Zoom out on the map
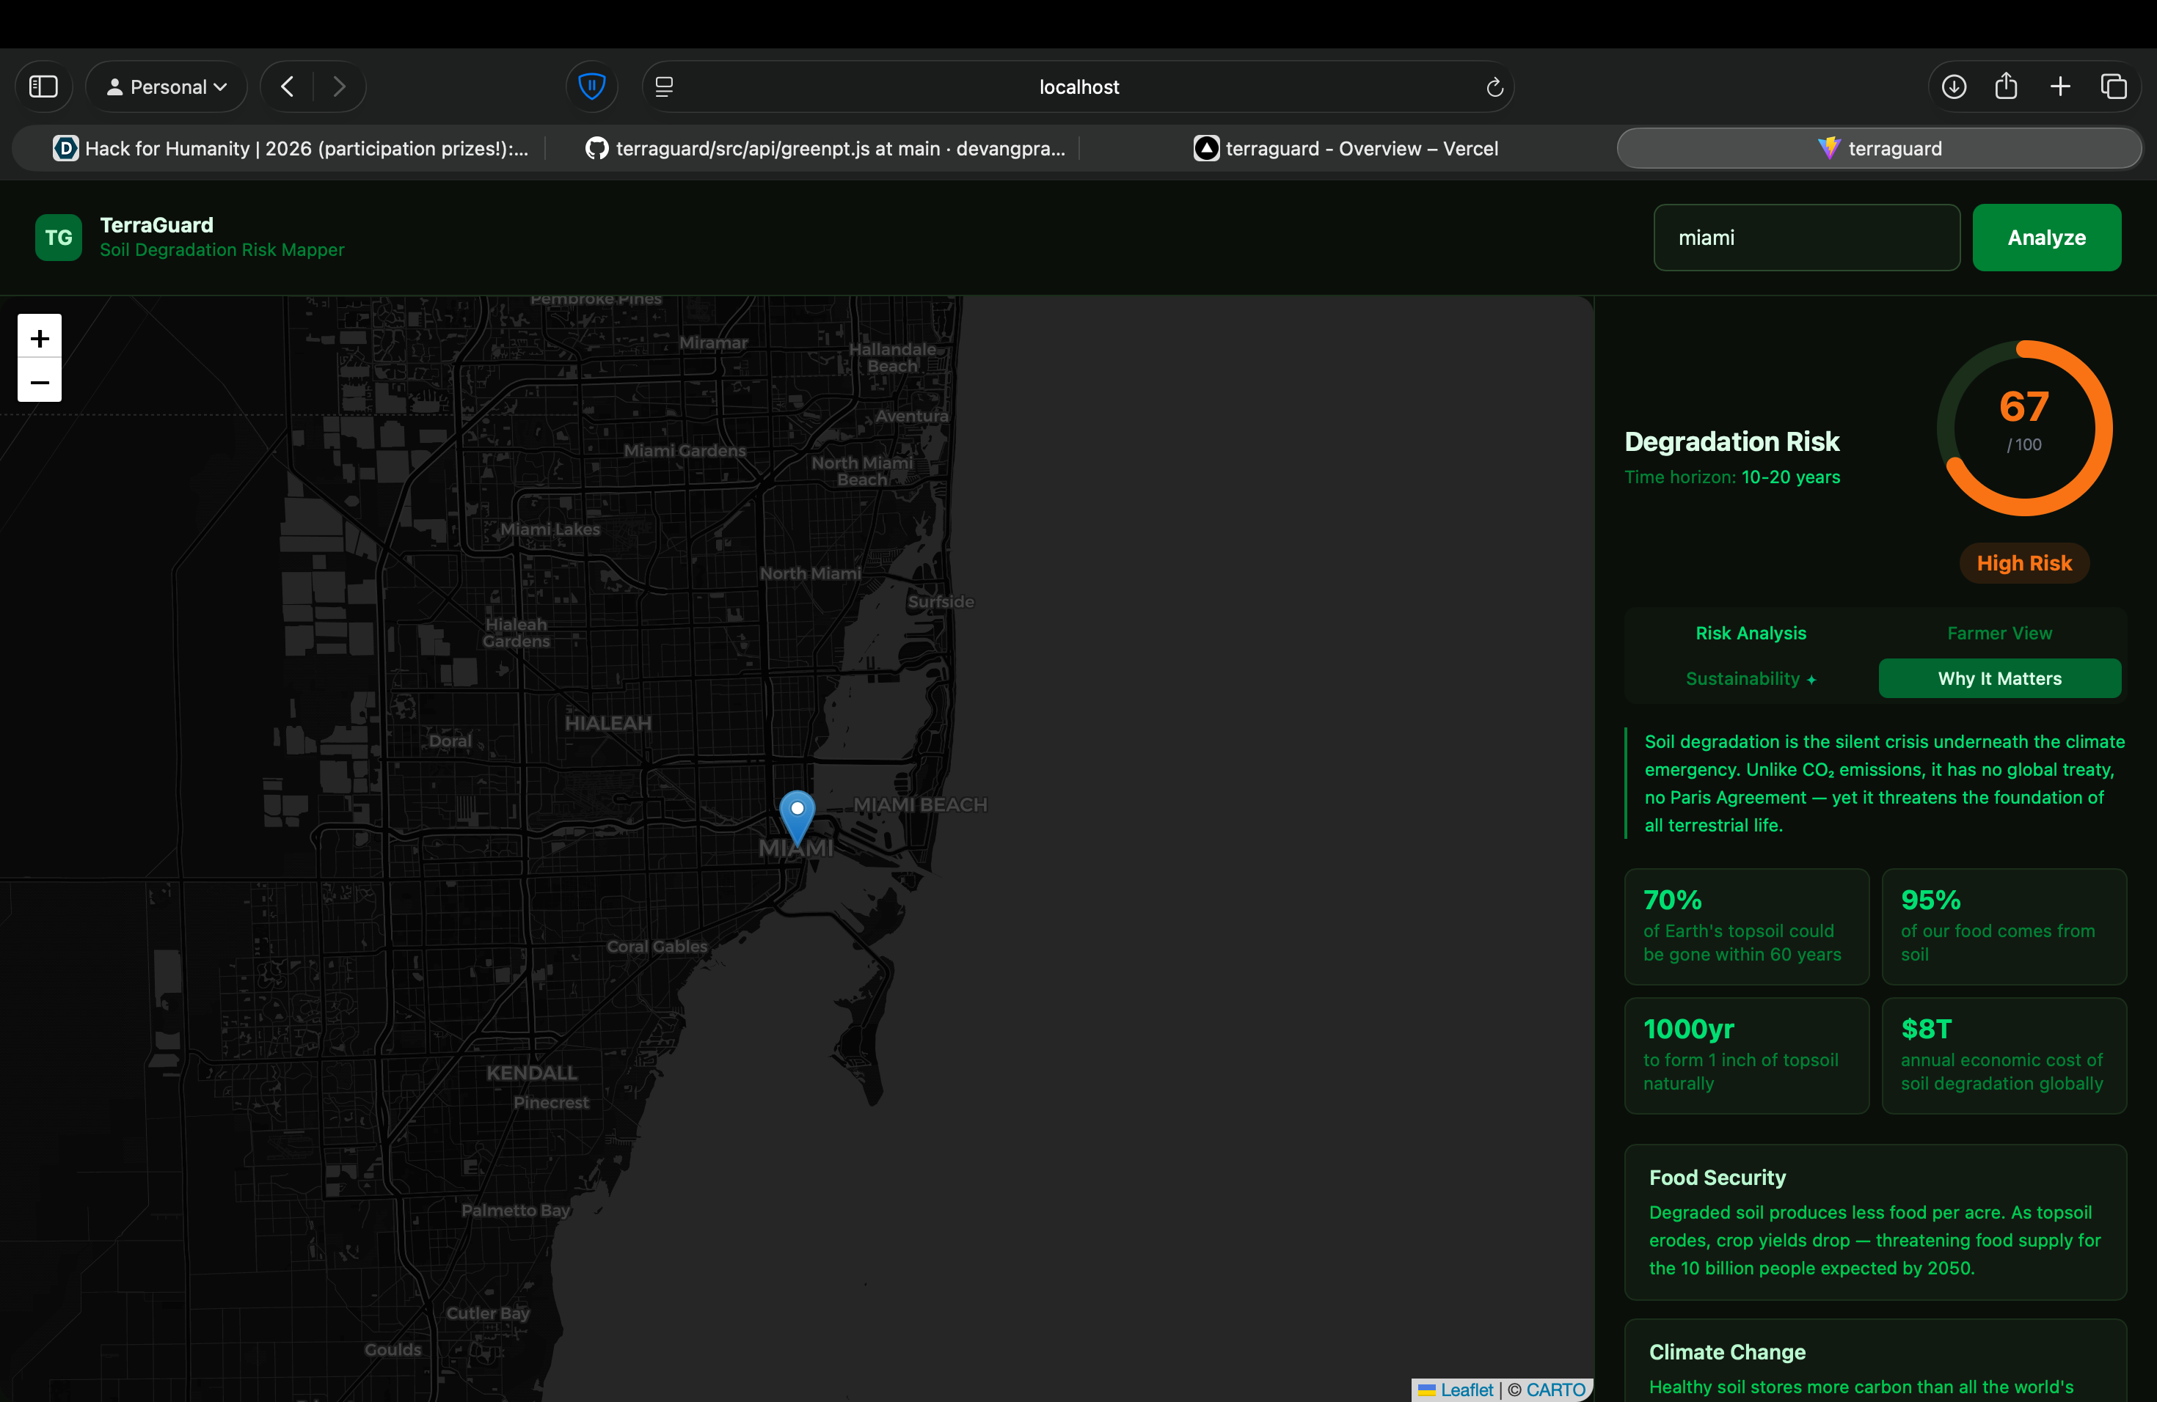The image size is (2157, 1402). click(x=40, y=381)
